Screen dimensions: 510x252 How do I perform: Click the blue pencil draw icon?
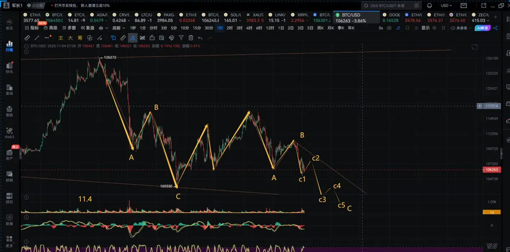(x=398, y=28)
